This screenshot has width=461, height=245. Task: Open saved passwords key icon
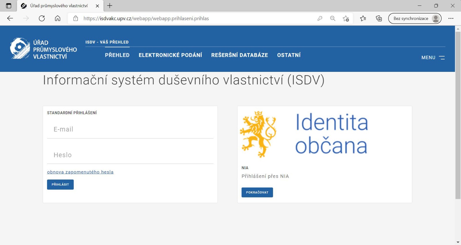320,18
